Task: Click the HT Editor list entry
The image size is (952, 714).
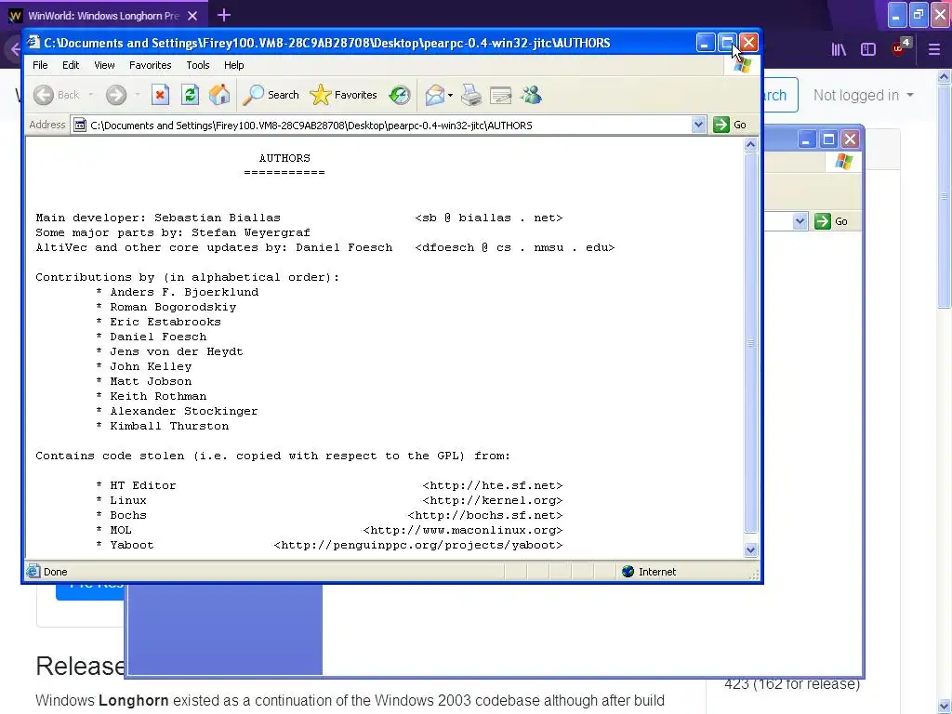Action: [142, 485]
